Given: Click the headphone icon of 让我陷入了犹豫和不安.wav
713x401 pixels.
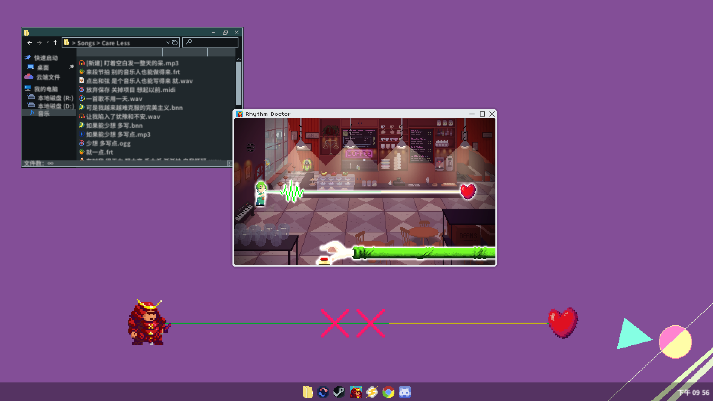Looking at the screenshot, I should click(82, 116).
